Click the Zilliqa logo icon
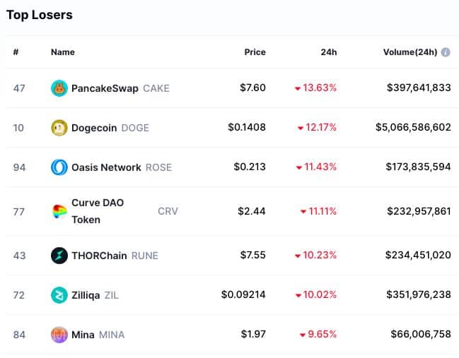Screen dimensions: 459x358 coord(59,294)
